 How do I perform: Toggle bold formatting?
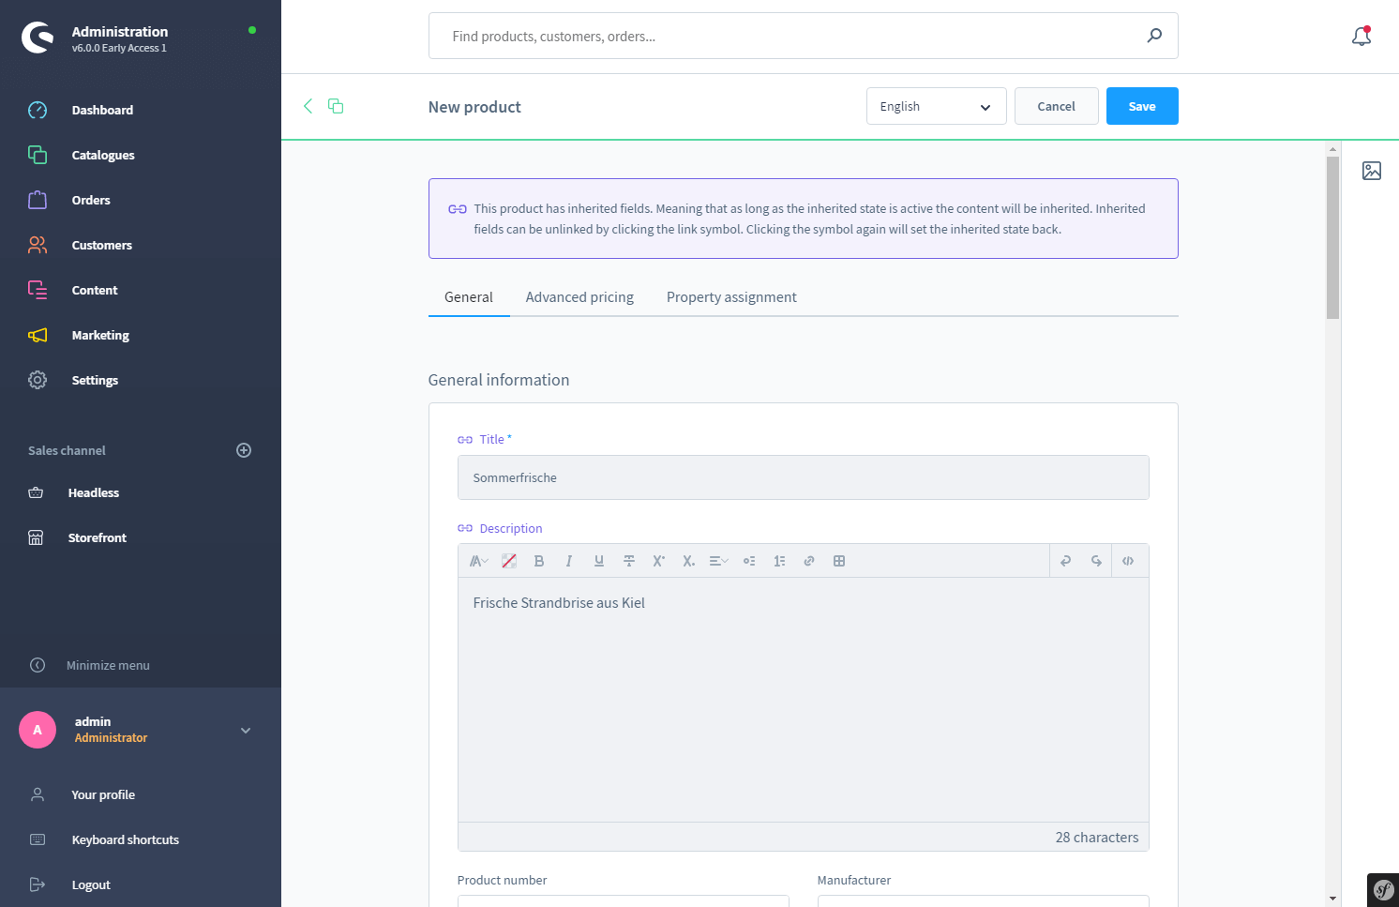click(539, 561)
